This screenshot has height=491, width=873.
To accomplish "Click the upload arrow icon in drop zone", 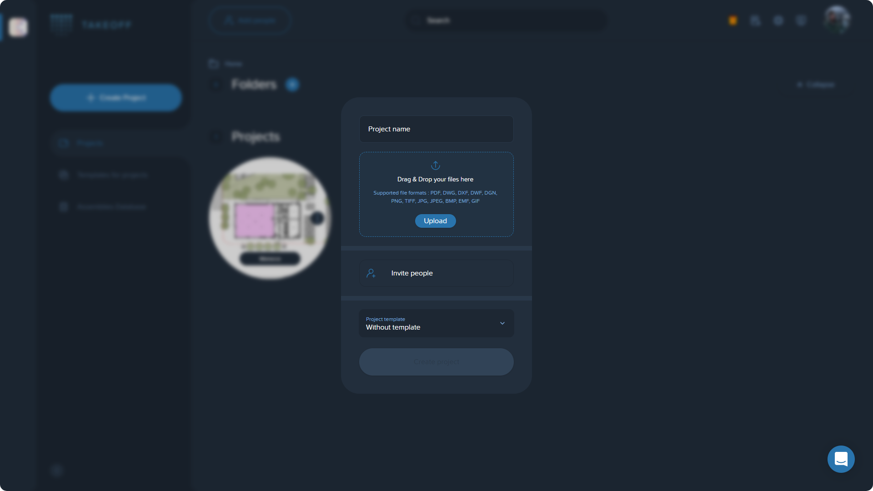I will tap(436, 165).
